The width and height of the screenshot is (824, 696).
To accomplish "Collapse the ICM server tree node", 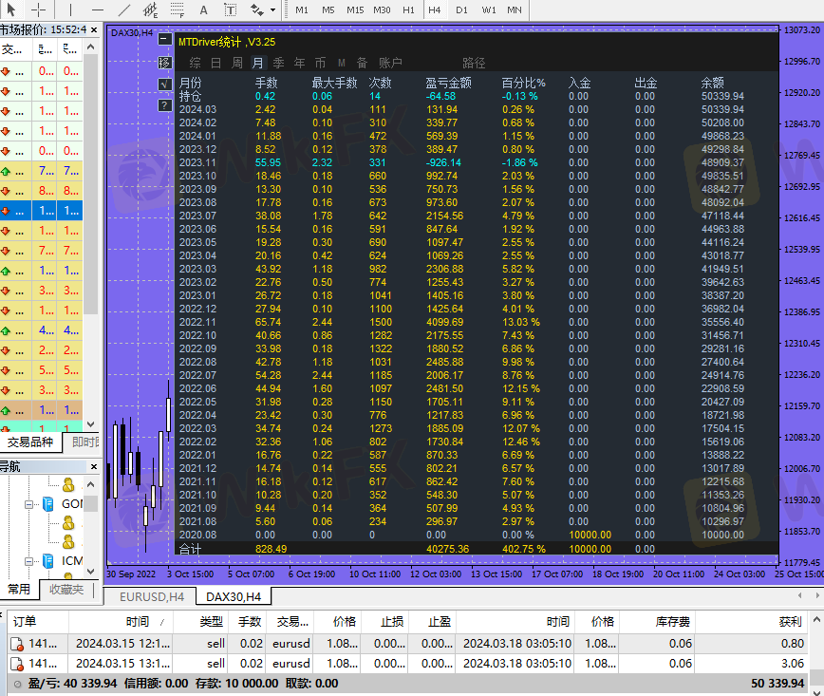I will pyautogui.click(x=30, y=561).
